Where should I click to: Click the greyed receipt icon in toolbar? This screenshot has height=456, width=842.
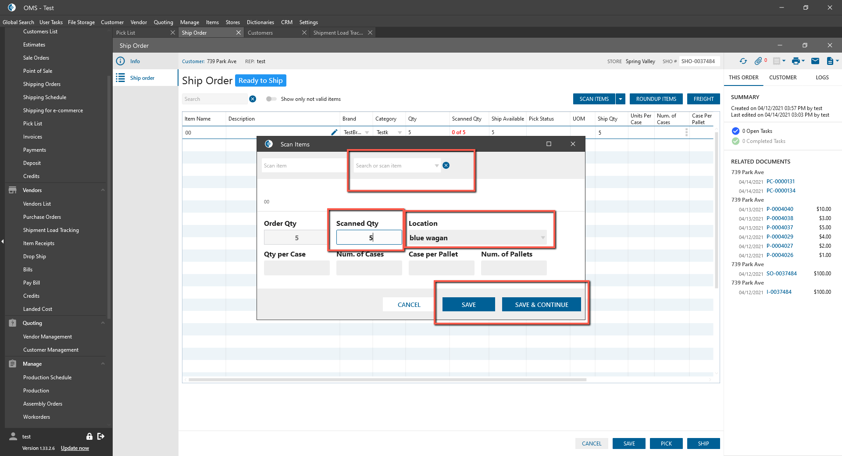[x=777, y=61]
